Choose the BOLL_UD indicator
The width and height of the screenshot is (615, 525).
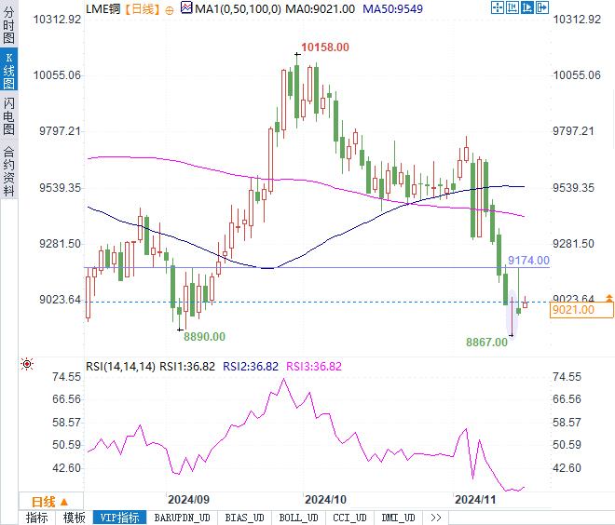click(x=298, y=518)
